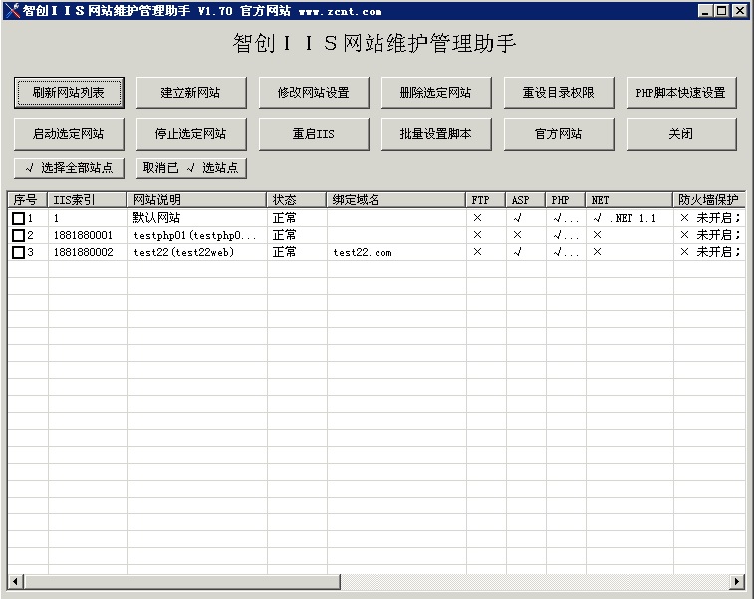Click the horizontal scrollbar thumb

coord(181,582)
